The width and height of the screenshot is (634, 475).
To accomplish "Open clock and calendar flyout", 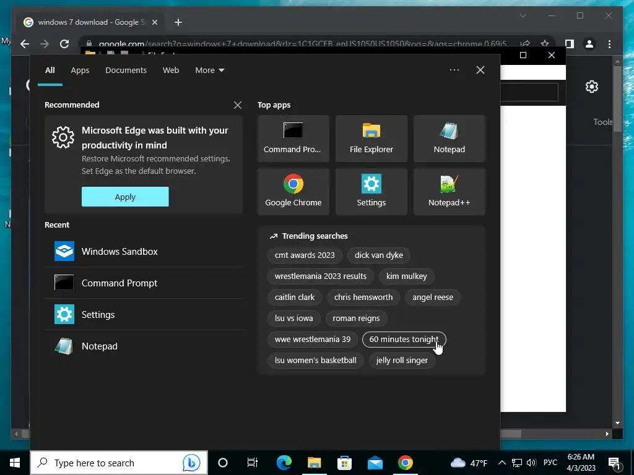I will [581, 463].
